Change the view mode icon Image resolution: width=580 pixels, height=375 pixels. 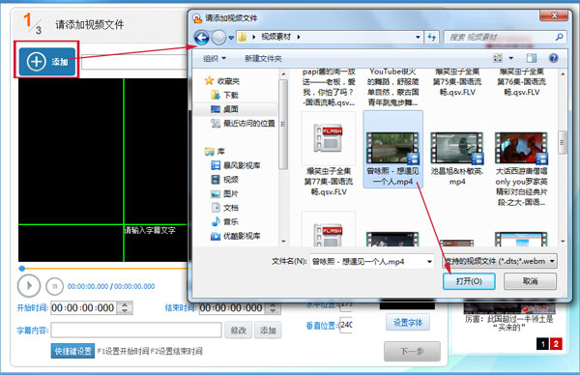pos(498,58)
